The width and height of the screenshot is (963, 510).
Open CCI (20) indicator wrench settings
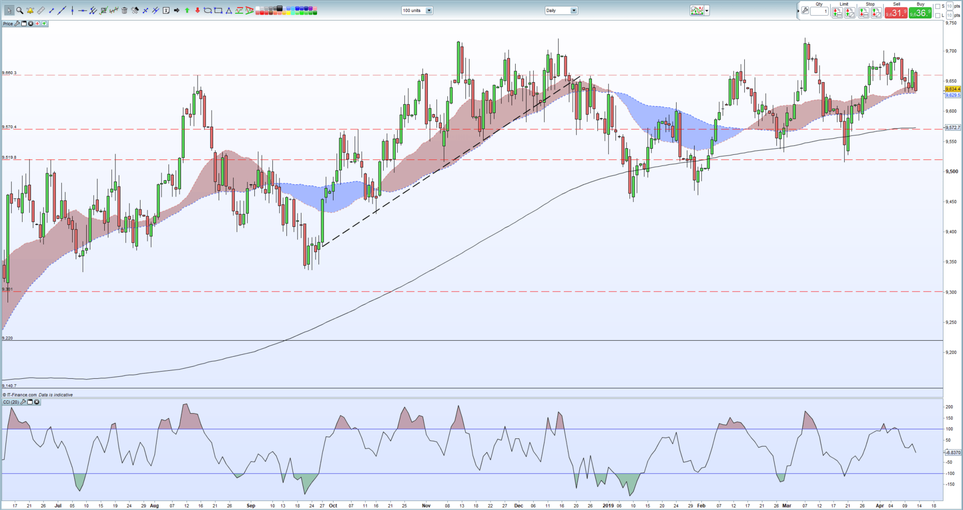[23, 402]
